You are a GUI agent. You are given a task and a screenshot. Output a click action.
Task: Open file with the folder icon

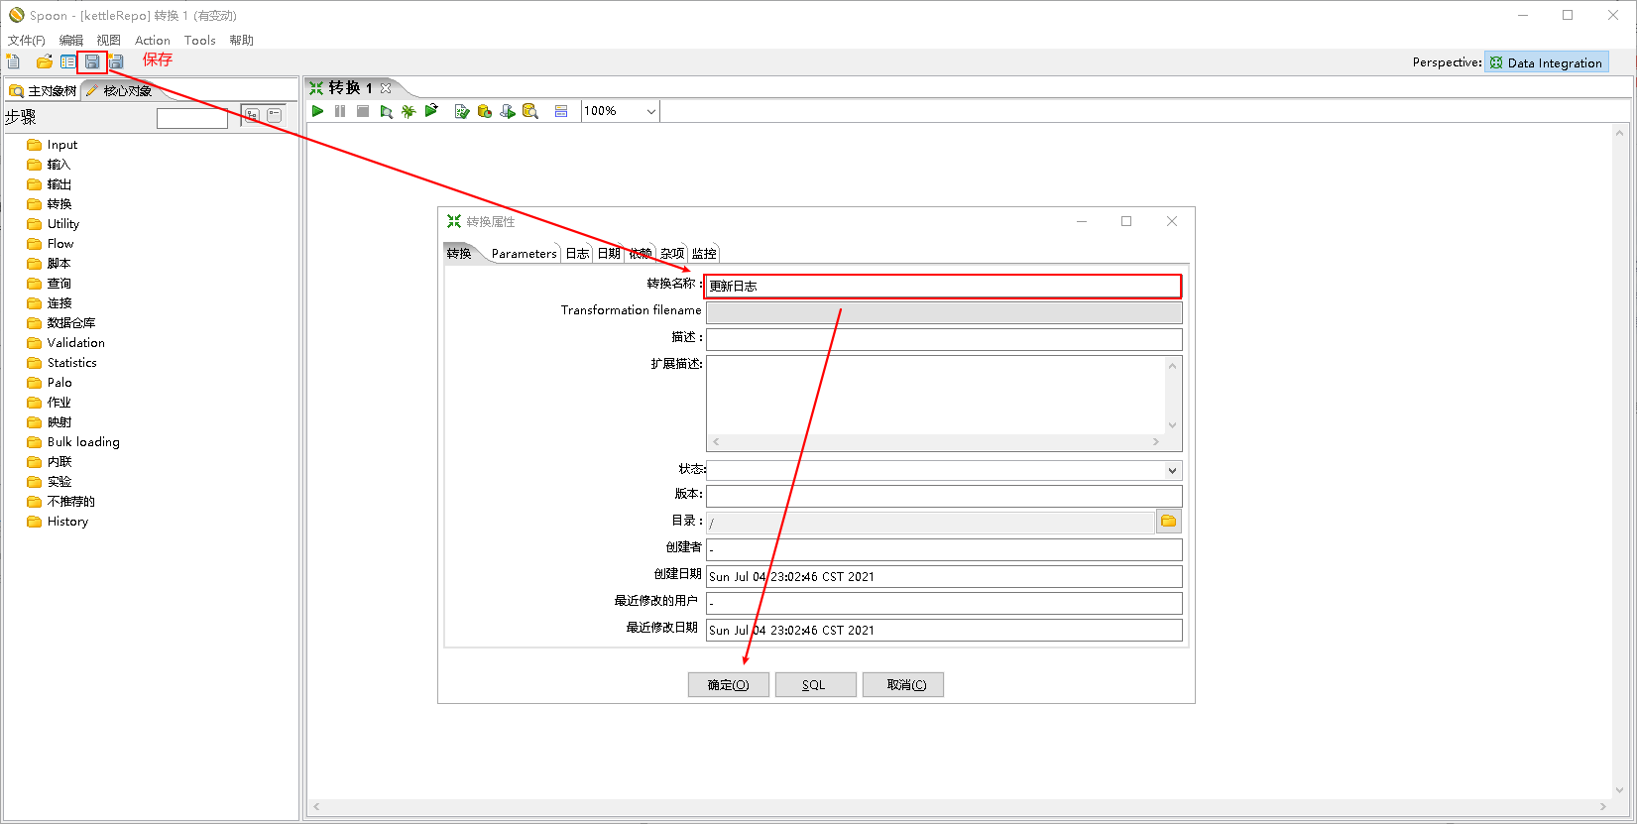coord(44,62)
